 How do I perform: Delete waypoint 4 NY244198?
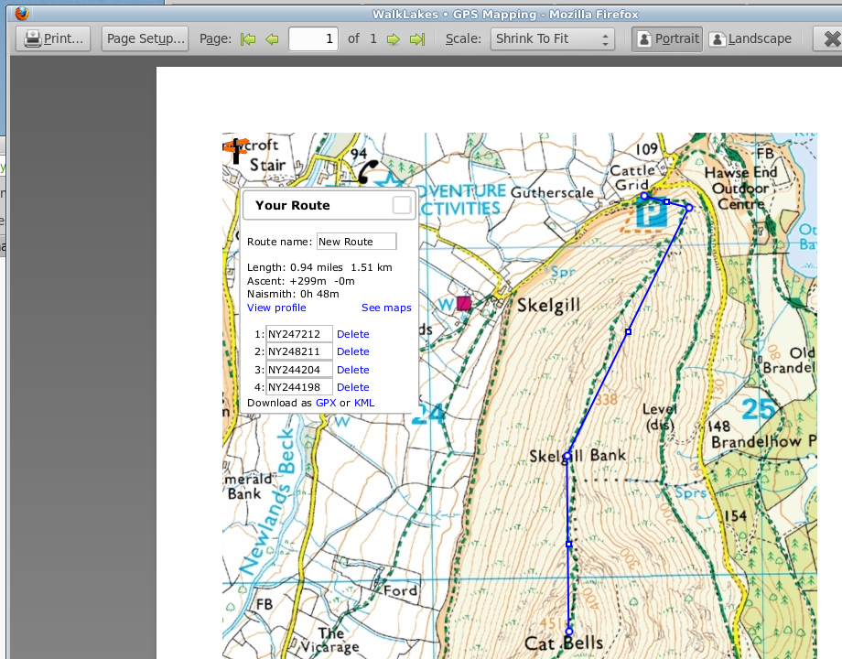[x=352, y=387]
